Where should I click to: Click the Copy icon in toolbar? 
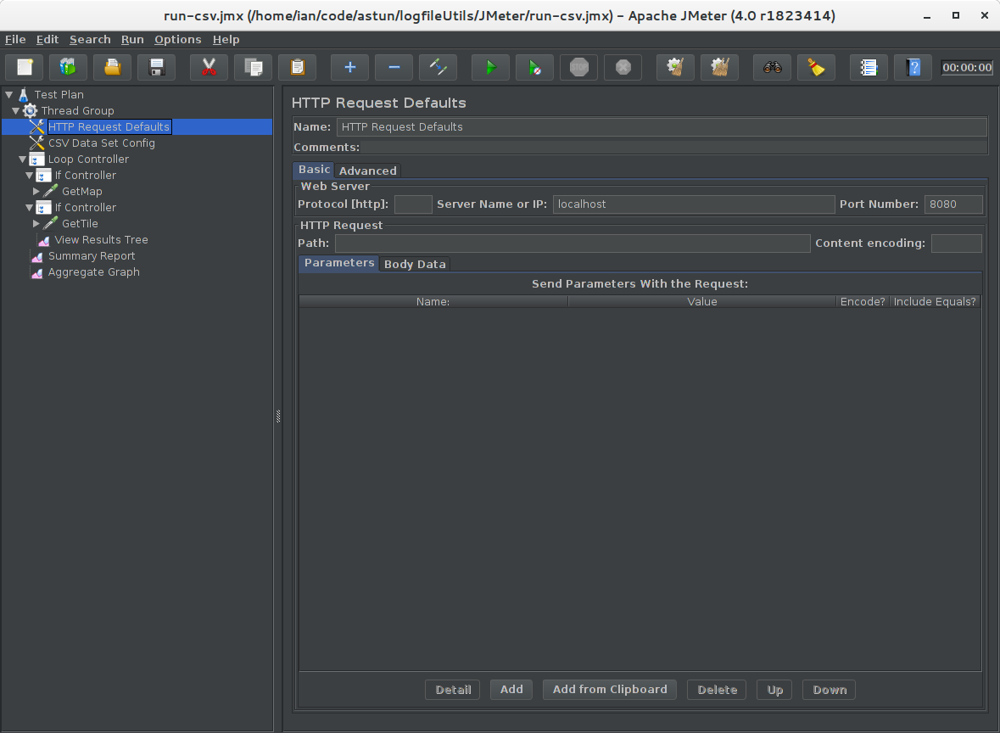coord(254,67)
